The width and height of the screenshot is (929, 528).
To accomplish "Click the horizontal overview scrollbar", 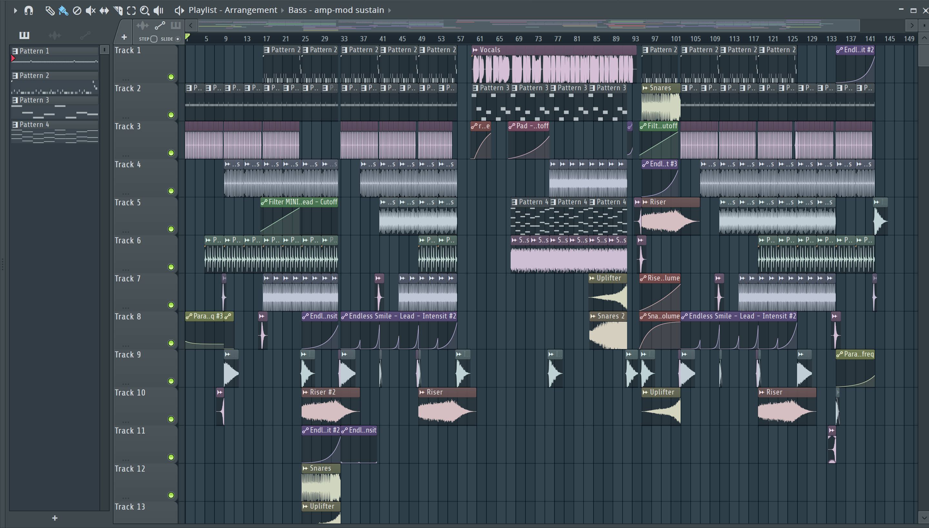I will [x=528, y=25].
